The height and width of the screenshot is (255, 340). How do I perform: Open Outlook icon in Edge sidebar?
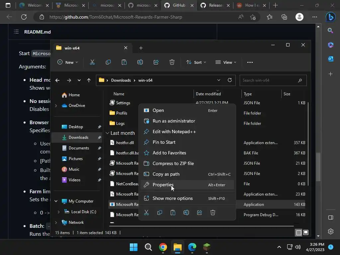click(x=331, y=59)
